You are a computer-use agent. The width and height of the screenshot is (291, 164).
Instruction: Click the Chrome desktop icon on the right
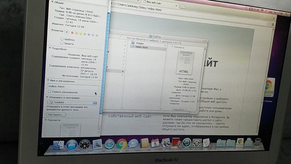click(268, 87)
